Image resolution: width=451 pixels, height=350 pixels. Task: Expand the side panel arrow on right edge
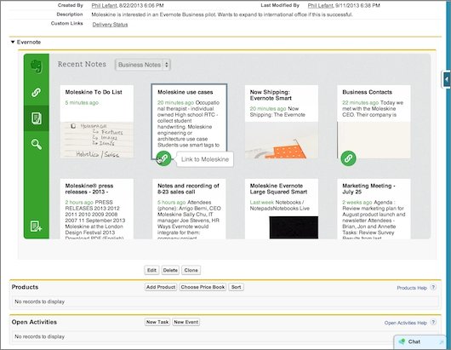pos(446,79)
